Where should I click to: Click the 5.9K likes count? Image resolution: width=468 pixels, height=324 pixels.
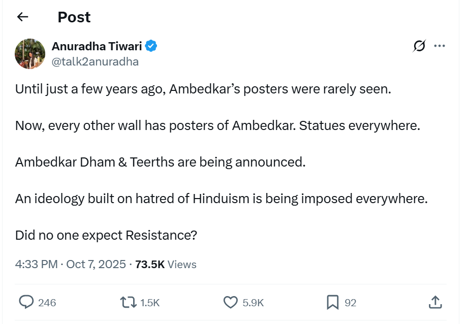[253, 303]
